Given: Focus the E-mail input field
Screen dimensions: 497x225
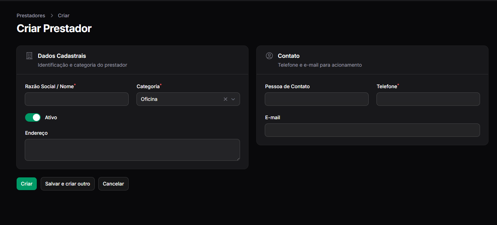Looking at the screenshot, I should click(x=372, y=130).
